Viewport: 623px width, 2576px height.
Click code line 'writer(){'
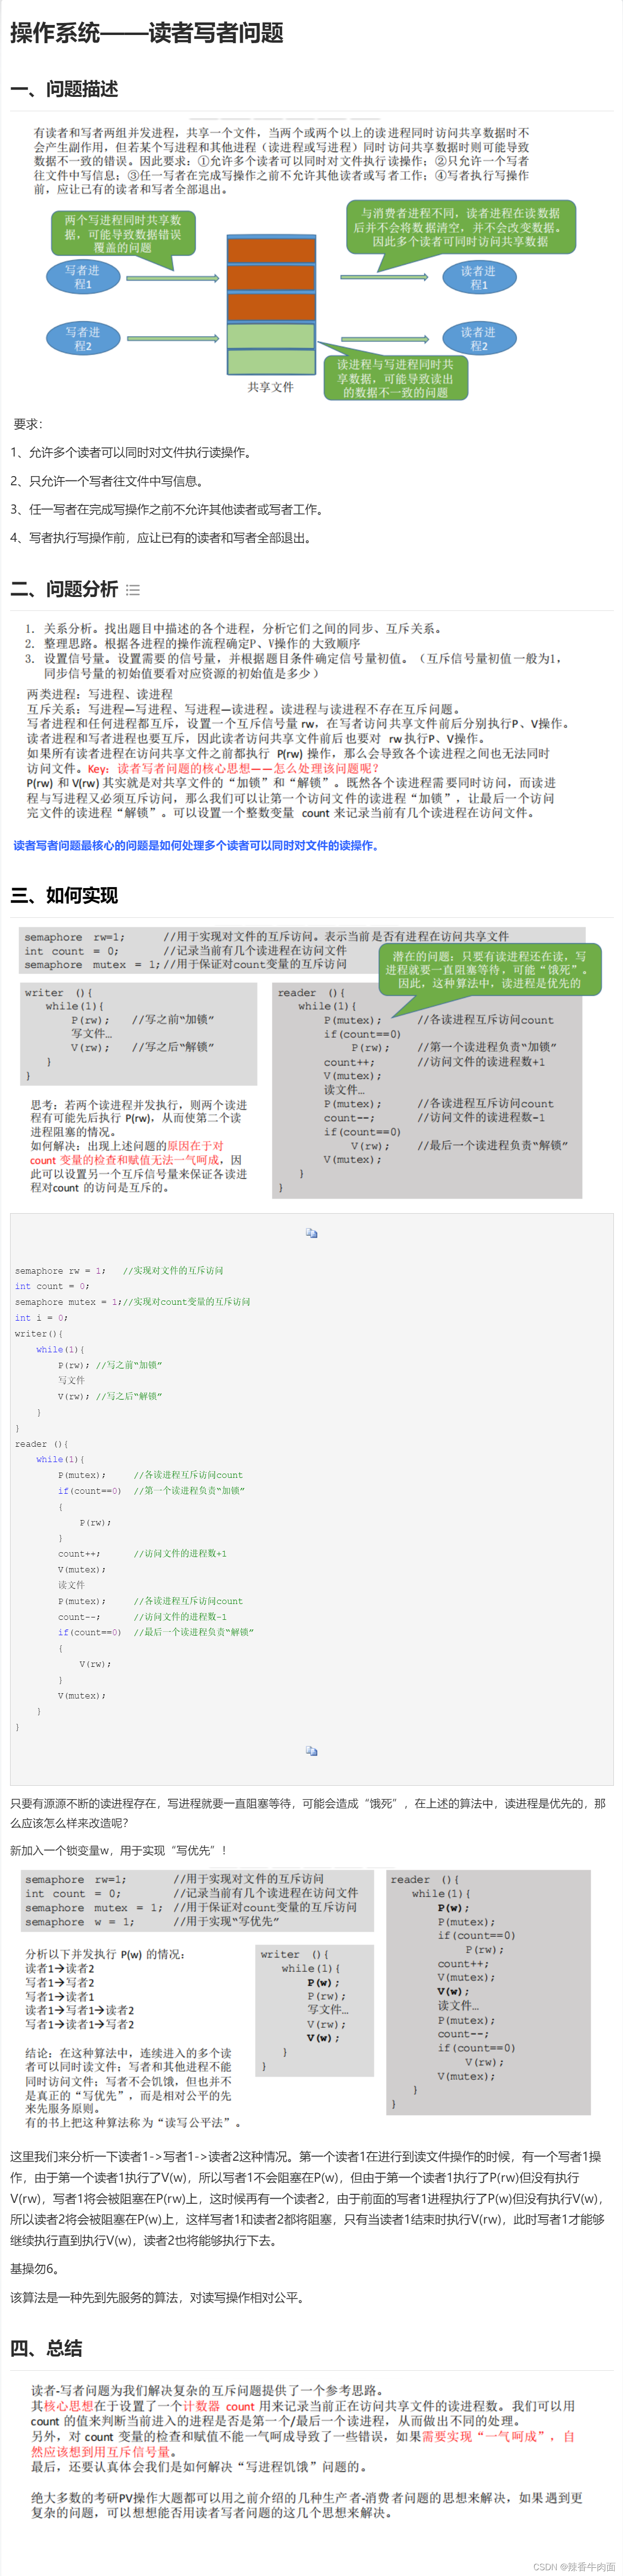(38, 1333)
